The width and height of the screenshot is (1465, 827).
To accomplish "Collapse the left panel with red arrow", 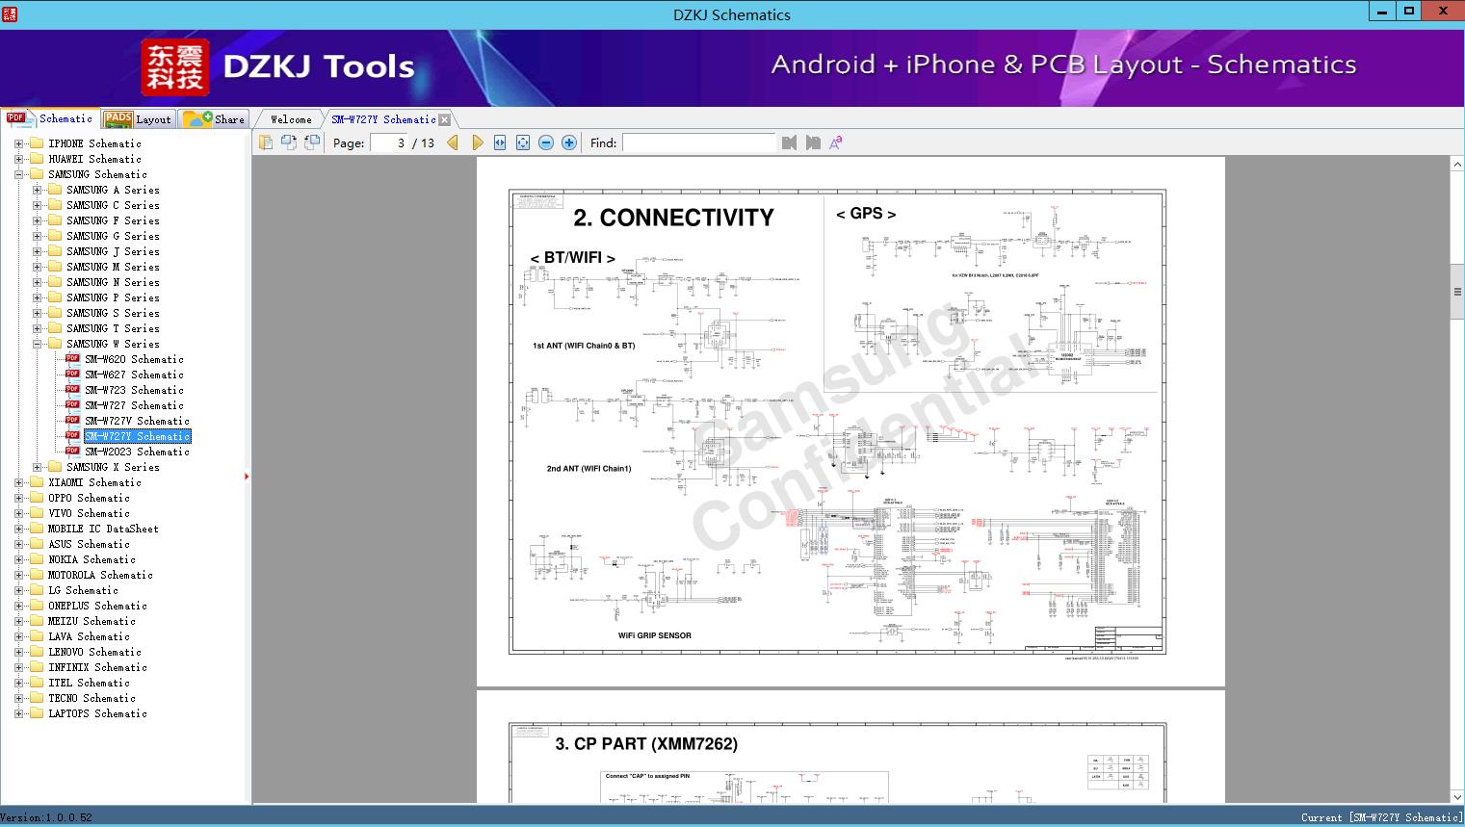I will pos(247,477).
